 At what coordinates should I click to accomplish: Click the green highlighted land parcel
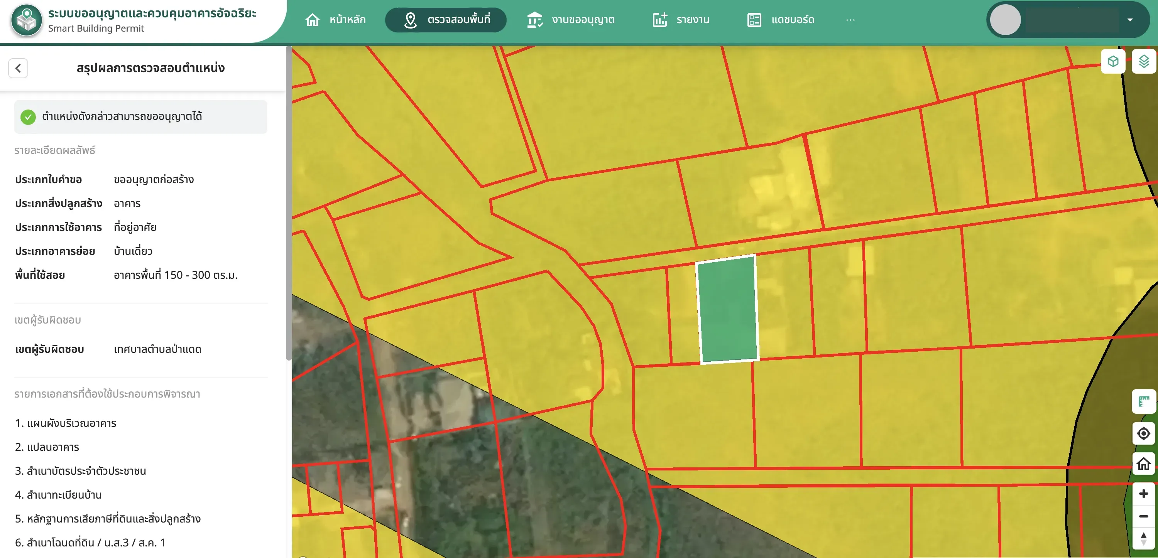click(727, 309)
